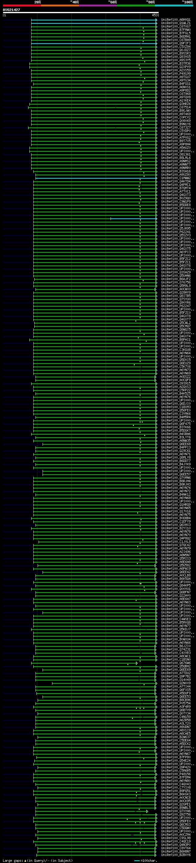Click the green alignment bar of UniRef100_B2B0Y6
196x863 pixels.
coord(97,855)
